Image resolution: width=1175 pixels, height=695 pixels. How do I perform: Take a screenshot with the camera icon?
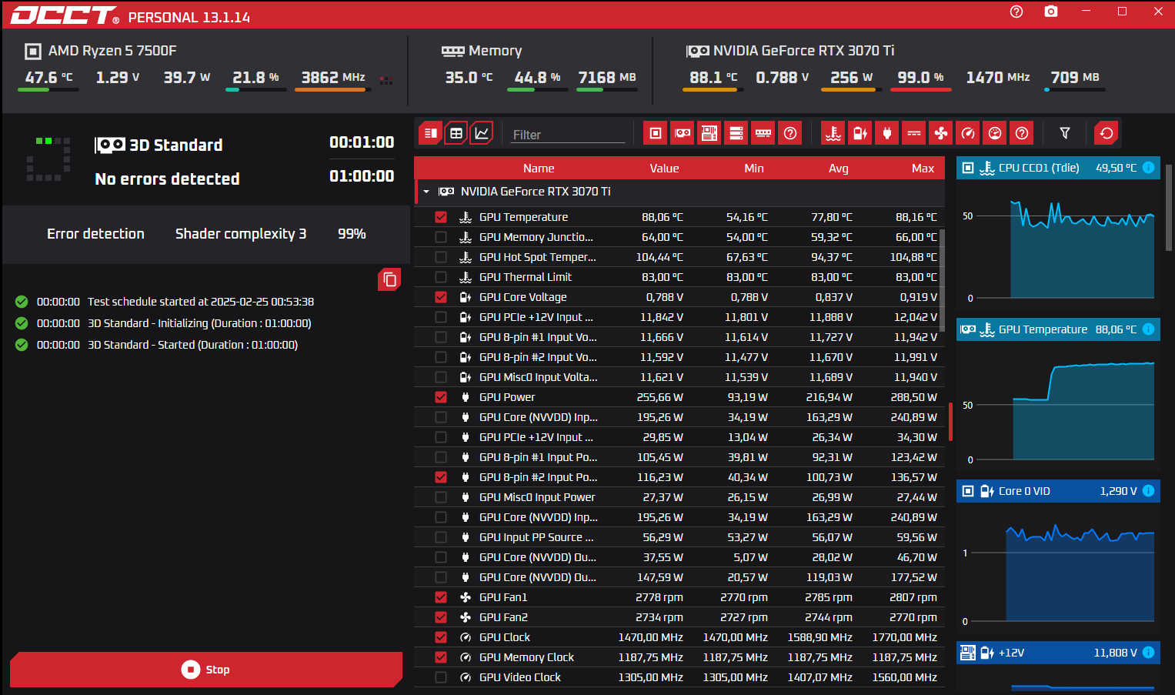pyautogui.click(x=1051, y=12)
